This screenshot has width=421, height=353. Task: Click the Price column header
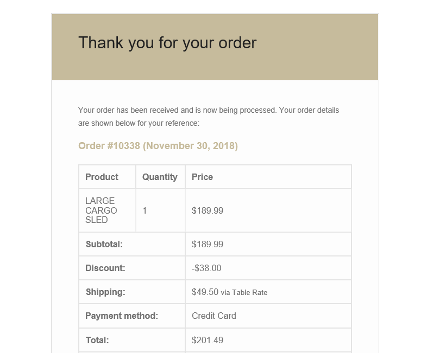202,177
